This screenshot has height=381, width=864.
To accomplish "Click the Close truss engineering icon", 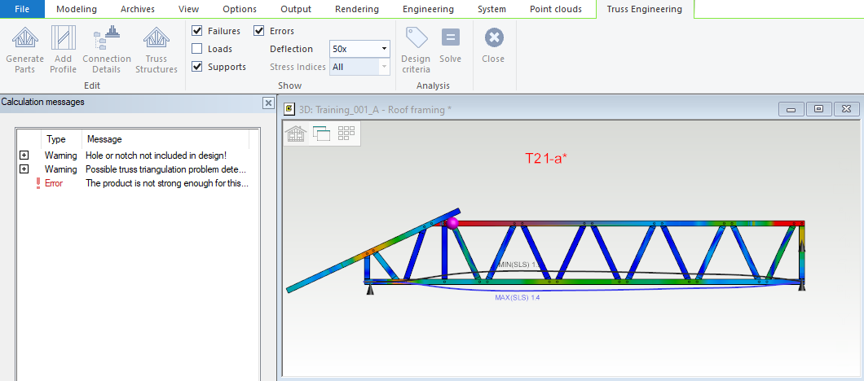I will (493, 46).
